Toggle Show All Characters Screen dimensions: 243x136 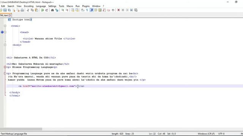pos(87,10)
